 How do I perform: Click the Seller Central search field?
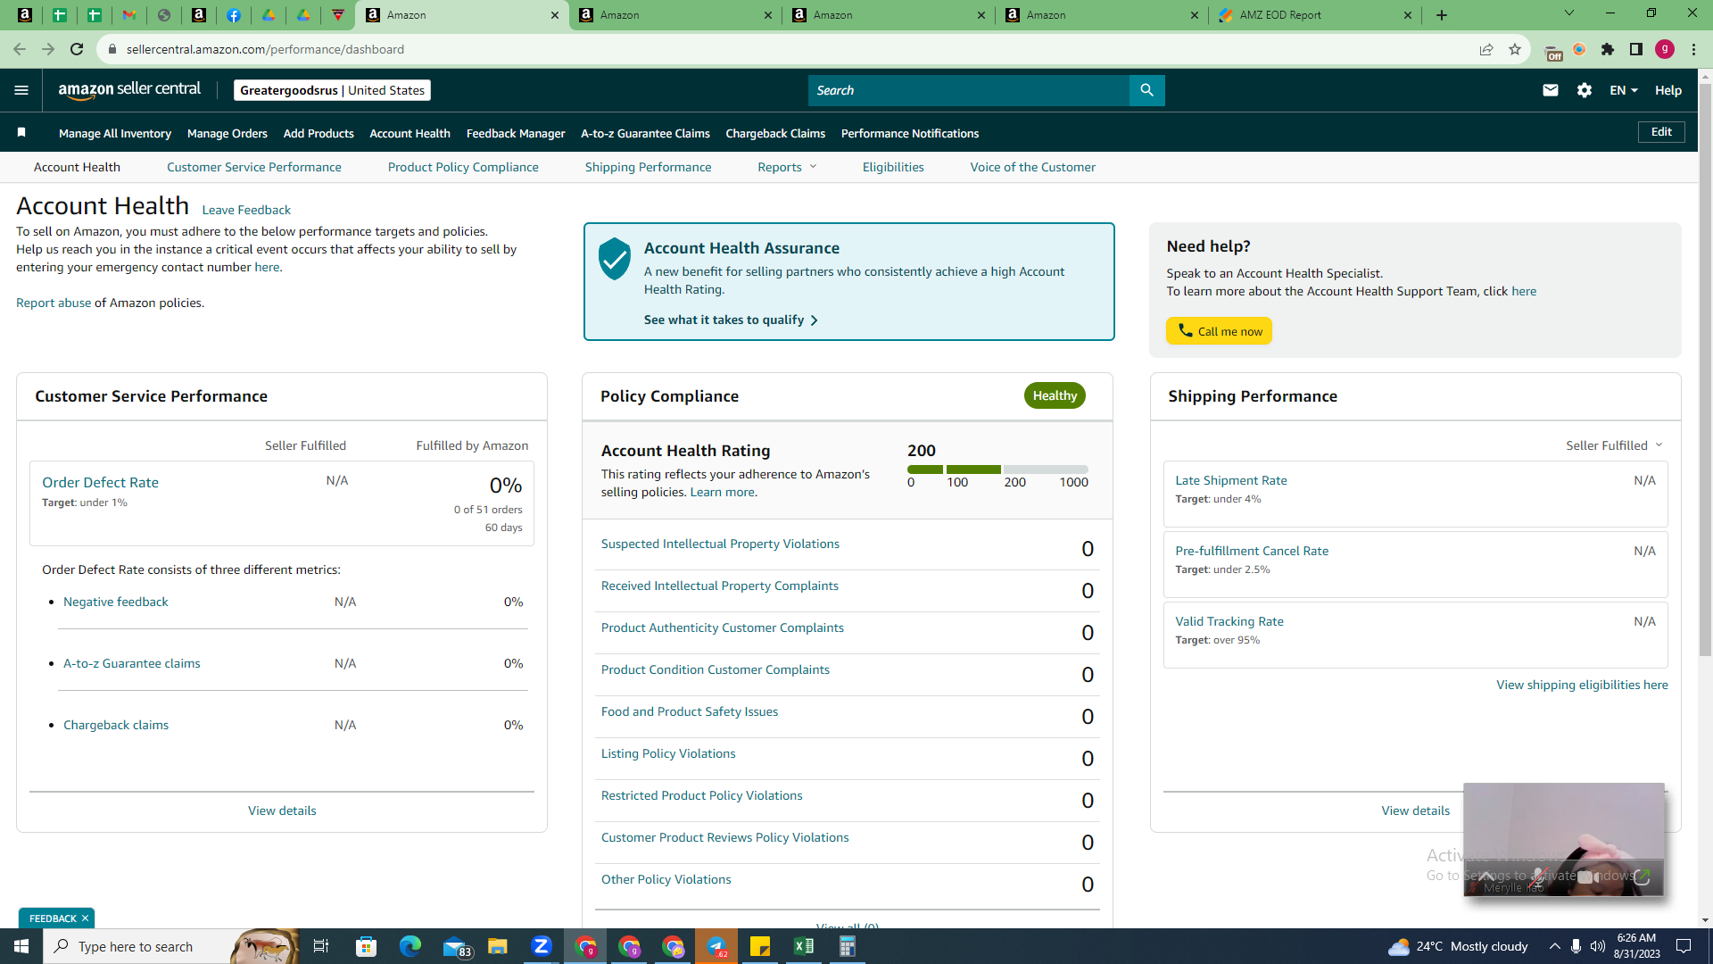click(x=969, y=90)
